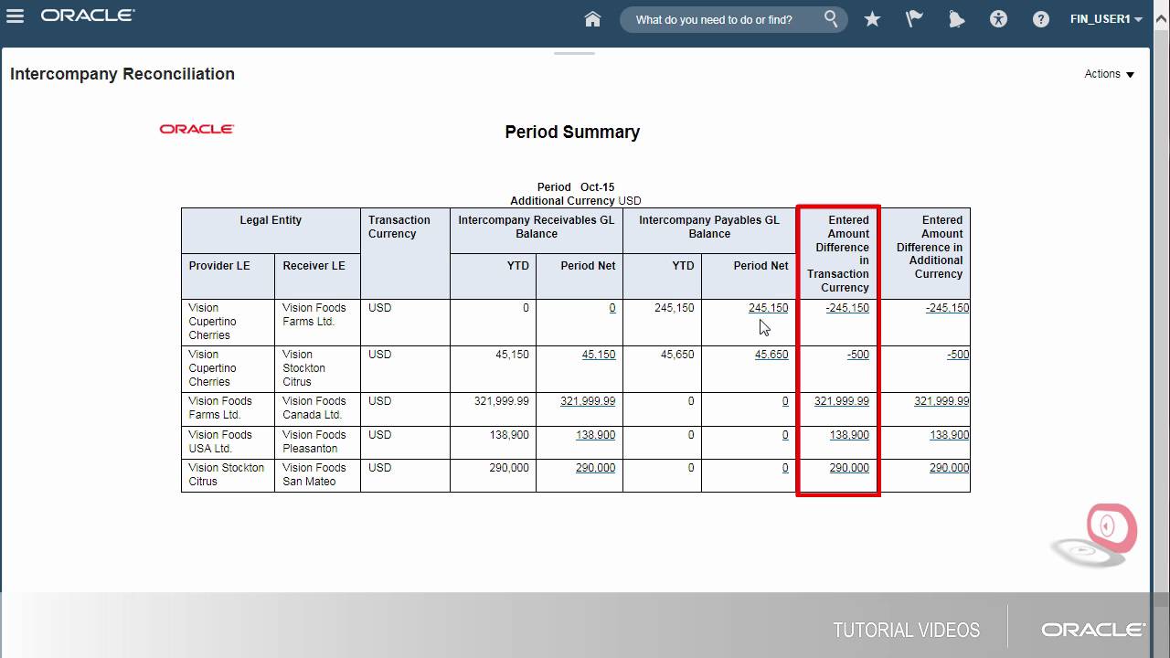Screen dimensions: 1170x658
Task: Click the Oracle logo on the report
Action: coord(197,129)
